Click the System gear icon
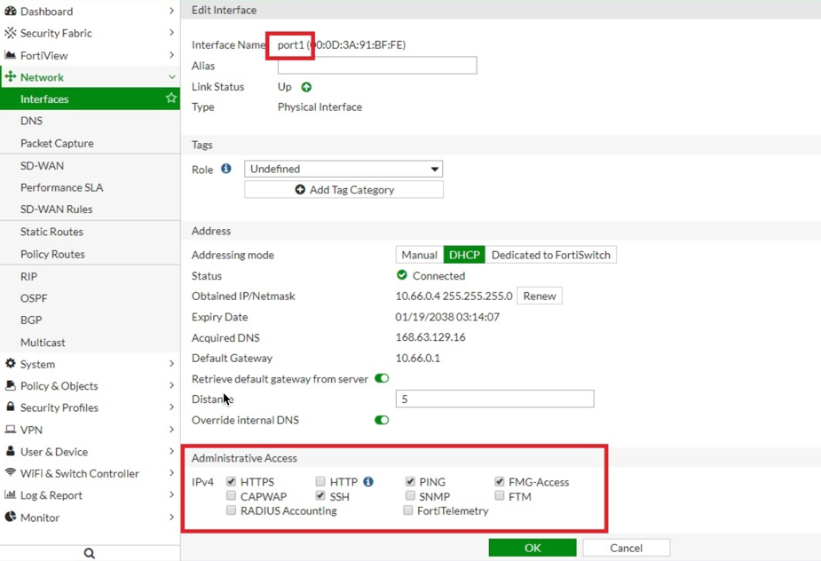The image size is (821, 561). 11,364
